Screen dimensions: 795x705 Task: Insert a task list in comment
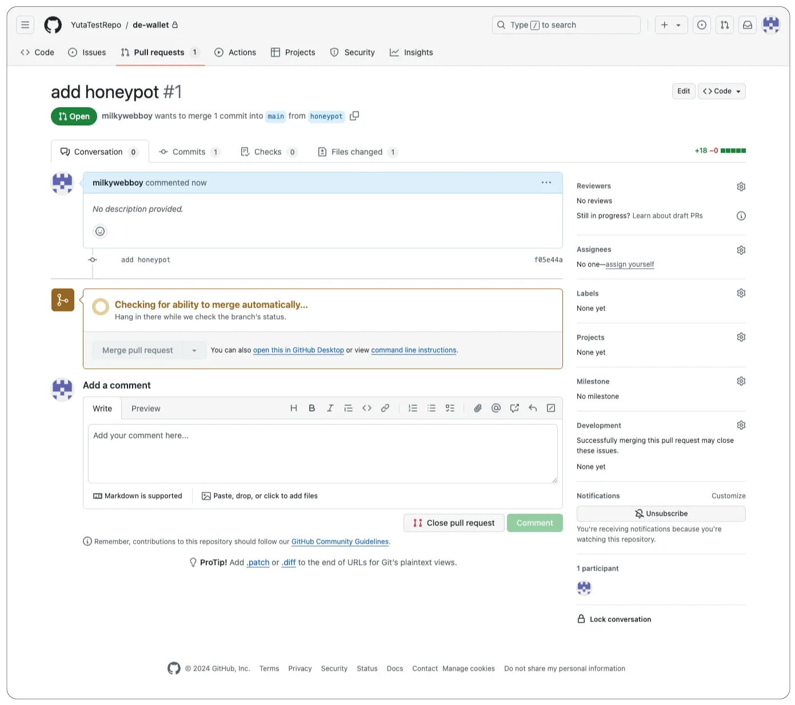click(450, 408)
